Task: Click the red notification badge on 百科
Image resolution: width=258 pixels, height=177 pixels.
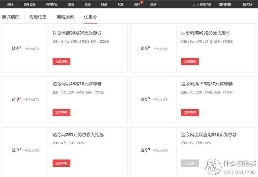Action: (x=141, y=2)
